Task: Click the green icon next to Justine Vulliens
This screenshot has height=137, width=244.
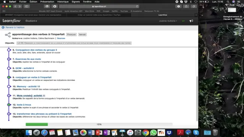Action: (x=183, y=21)
